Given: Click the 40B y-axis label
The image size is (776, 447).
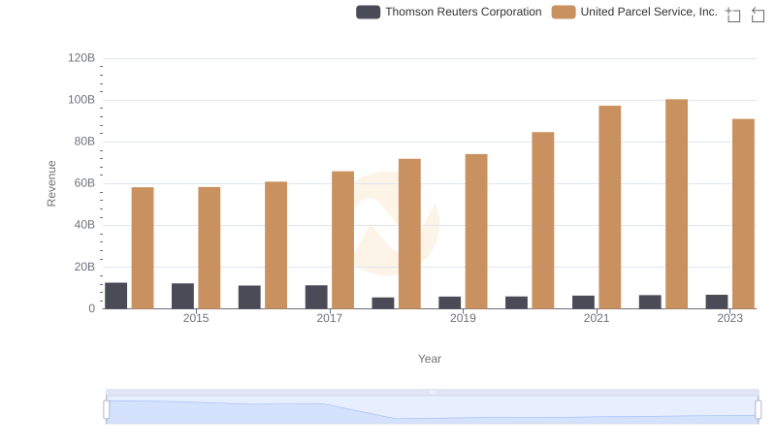Looking at the screenshot, I should click(84, 225).
